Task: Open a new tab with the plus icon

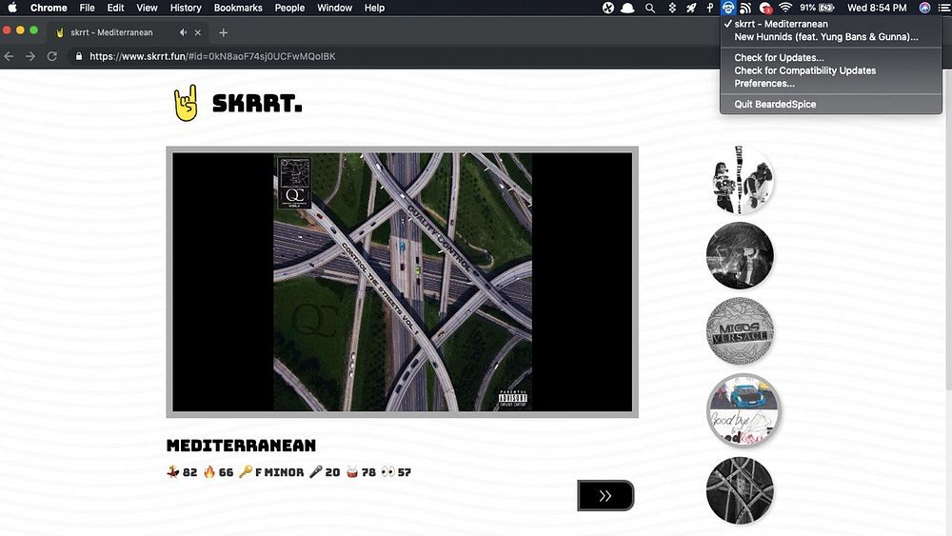Action: pos(224,32)
